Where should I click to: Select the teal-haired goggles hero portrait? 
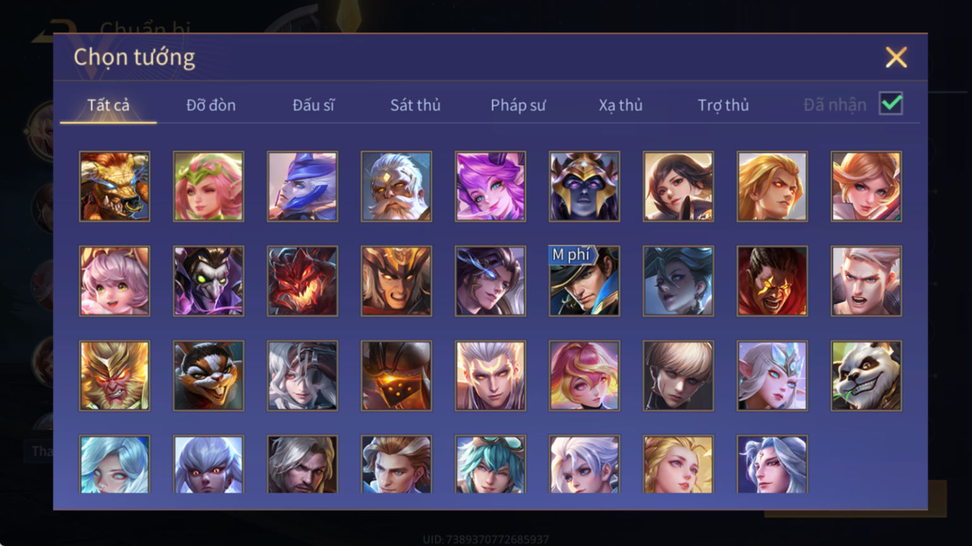(490, 464)
